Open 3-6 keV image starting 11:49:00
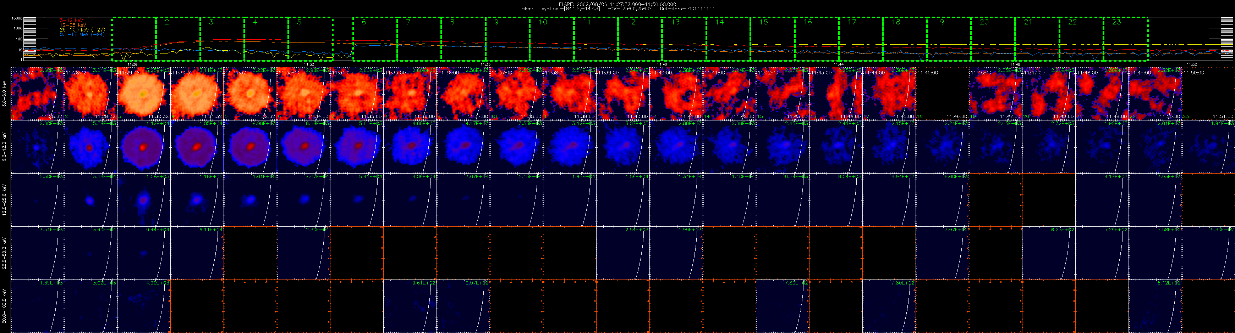Image resolution: width=1235 pixels, height=333 pixels. [1155, 94]
